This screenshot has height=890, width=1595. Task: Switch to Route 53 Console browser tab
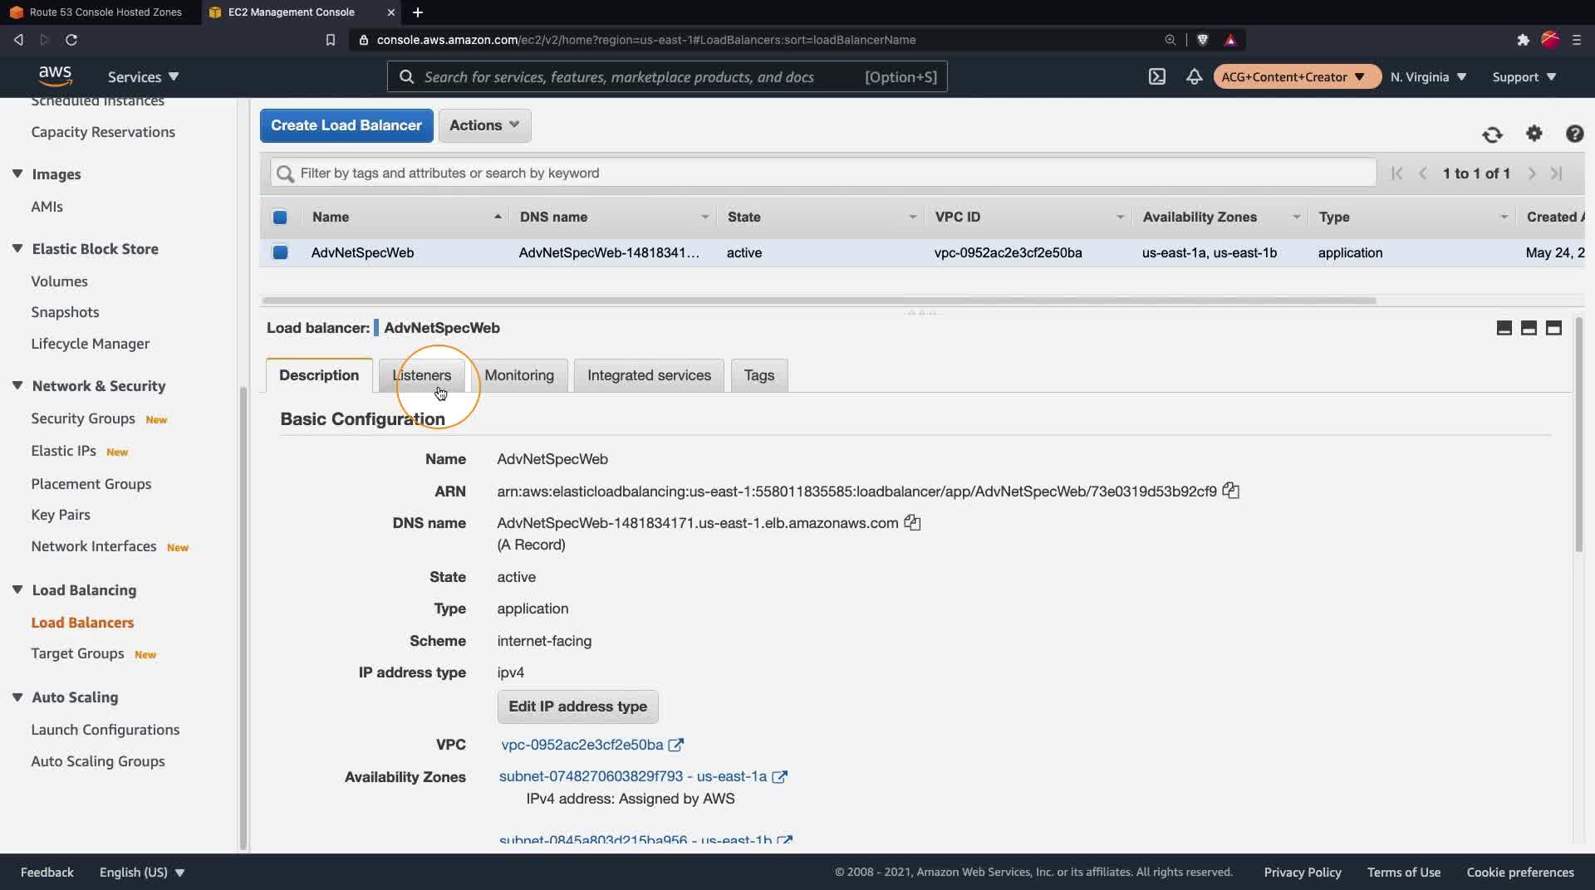tap(100, 12)
